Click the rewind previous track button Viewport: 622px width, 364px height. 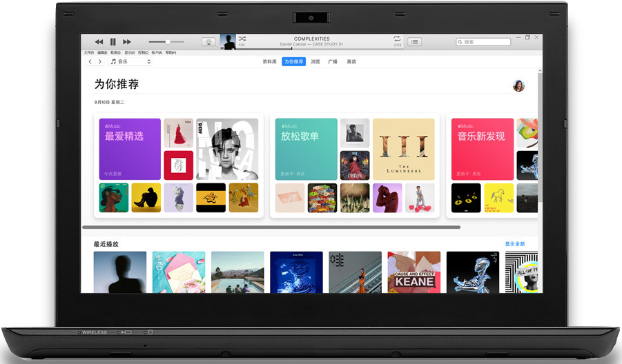click(x=99, y=41)
